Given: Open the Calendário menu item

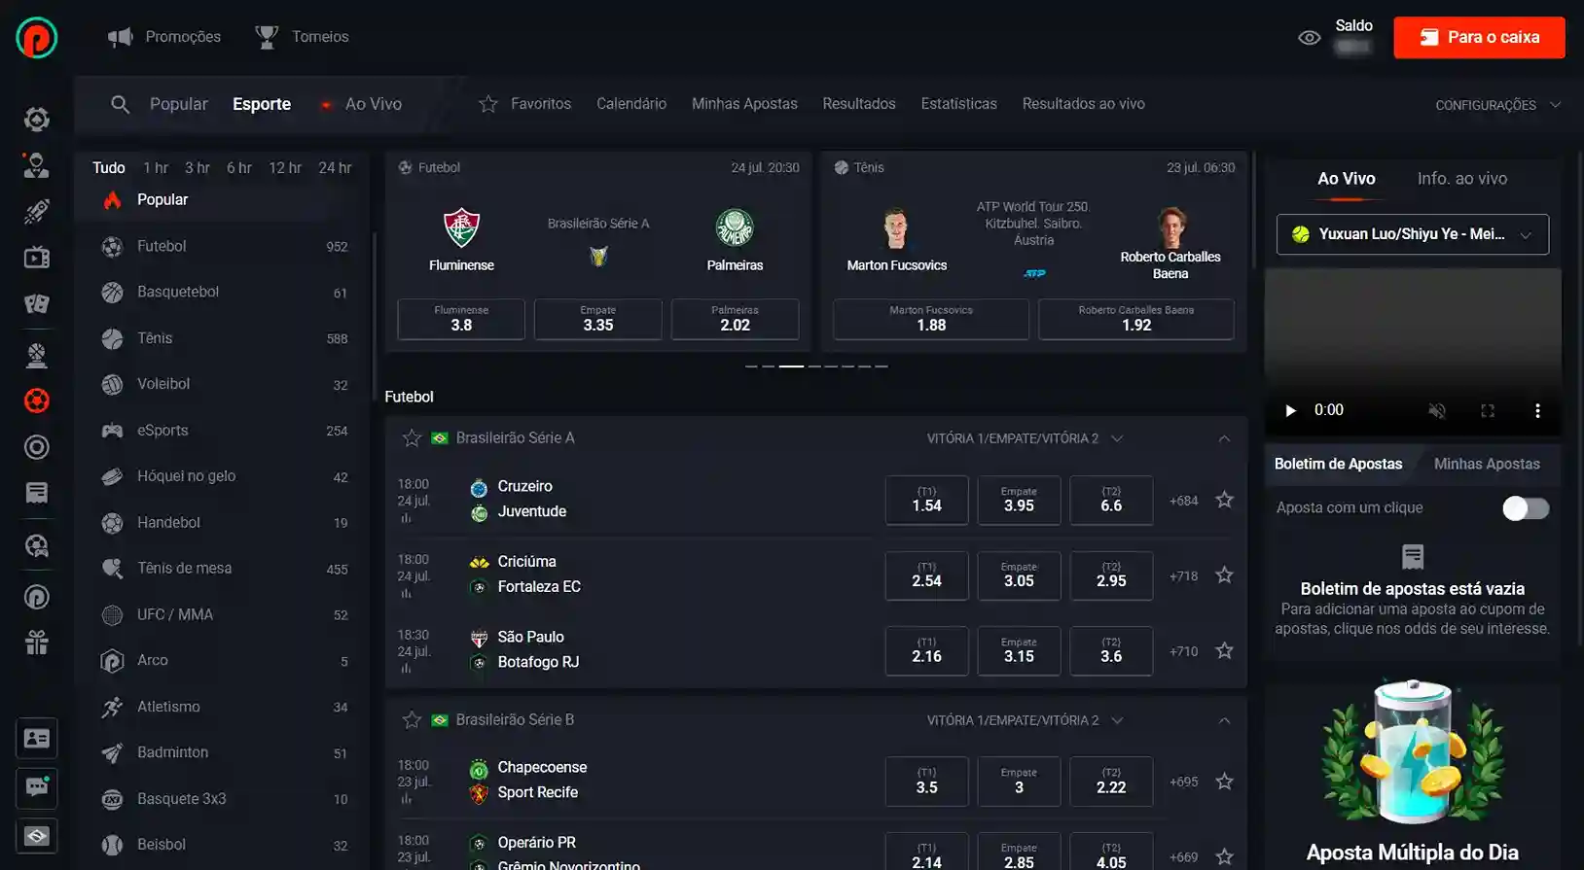Looking at the screenshot, I should tap(631, 104).
